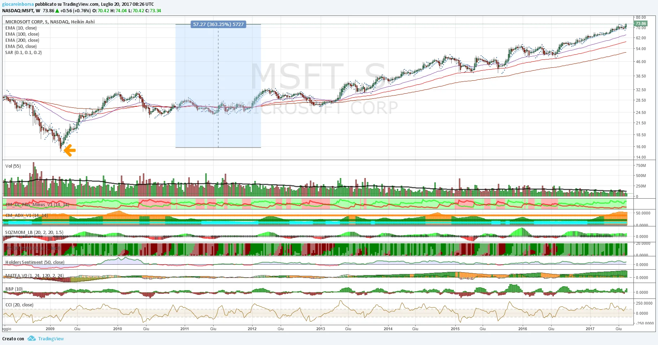Click the 250.0000 CCI axis value

click(644, 303)
